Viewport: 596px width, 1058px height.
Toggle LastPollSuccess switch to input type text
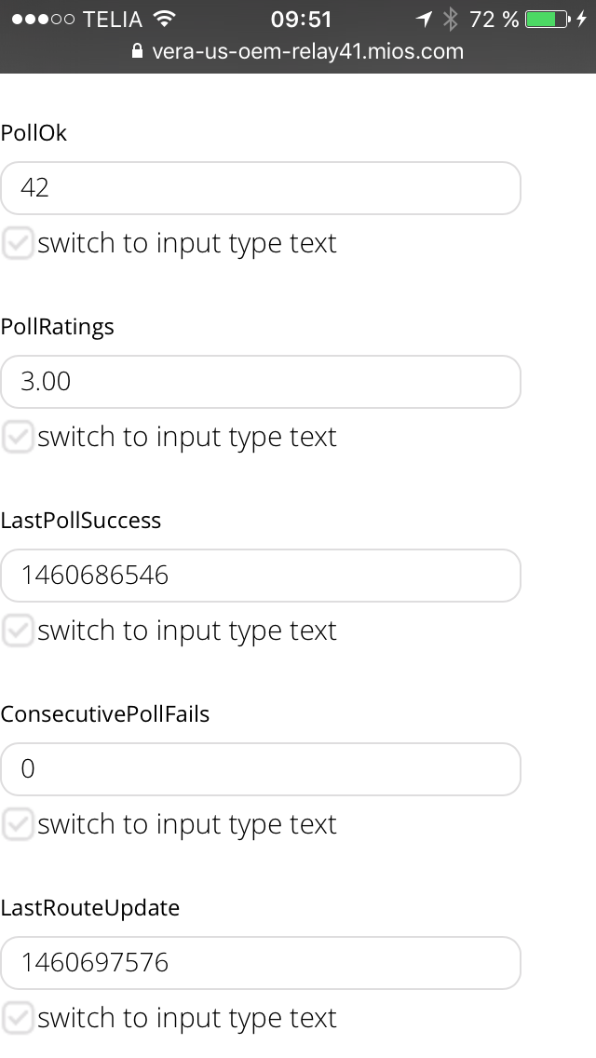[18, 631]
